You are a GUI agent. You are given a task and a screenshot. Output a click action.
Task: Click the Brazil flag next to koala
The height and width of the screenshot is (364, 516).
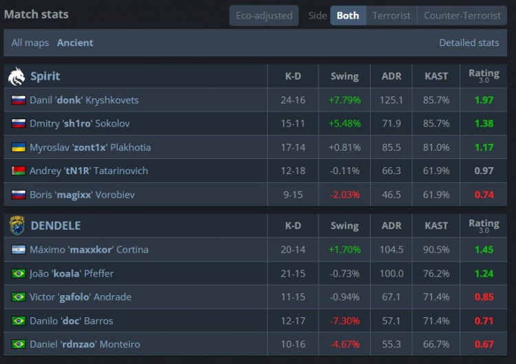19,273
